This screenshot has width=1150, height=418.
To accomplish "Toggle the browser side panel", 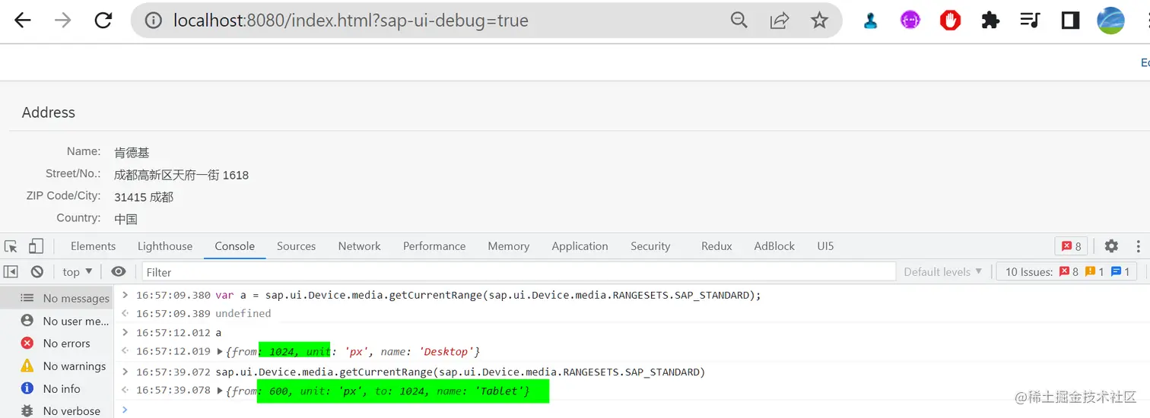I will (x=1070, y=21).
